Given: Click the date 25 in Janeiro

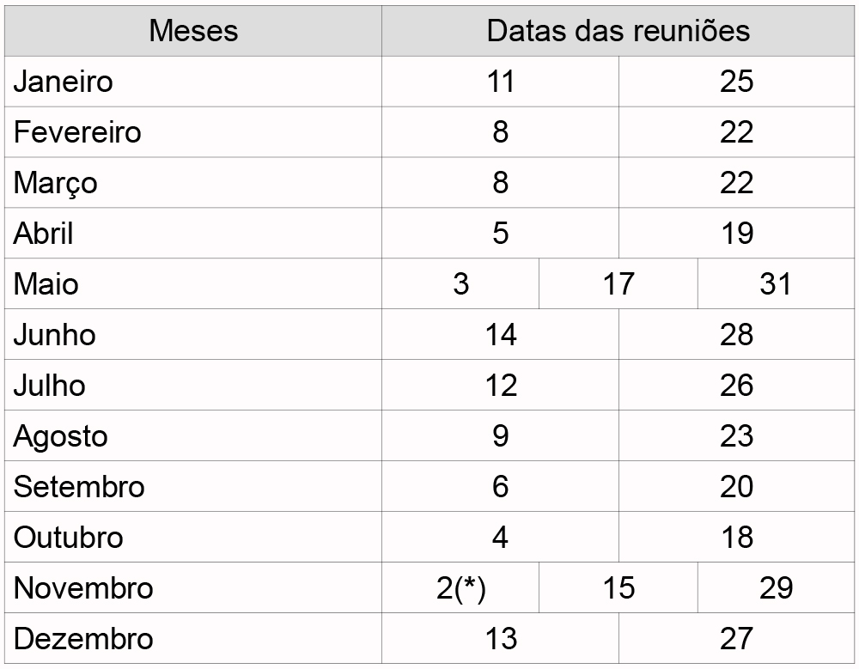Looking at the screenshot, I should coord(736,82).
